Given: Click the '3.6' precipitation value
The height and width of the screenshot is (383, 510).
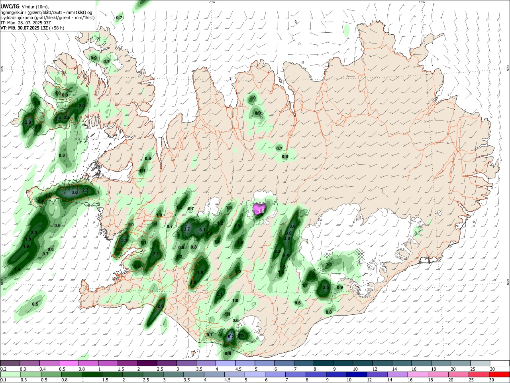Looking at the screenshot, I should pos(74,192).
